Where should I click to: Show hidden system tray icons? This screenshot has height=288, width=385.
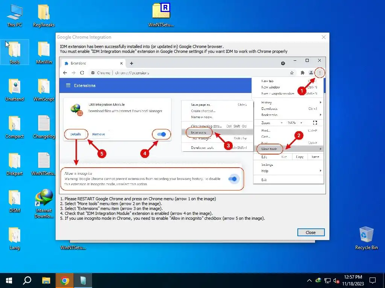tap(309, 280)
